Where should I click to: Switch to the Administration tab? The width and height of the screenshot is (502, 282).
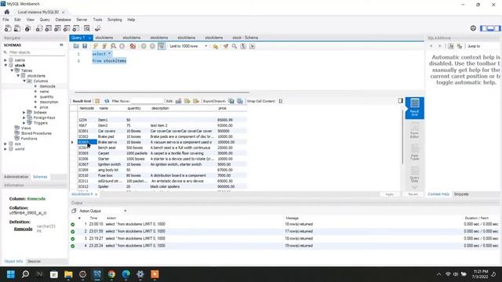click(x=16, y=177)
